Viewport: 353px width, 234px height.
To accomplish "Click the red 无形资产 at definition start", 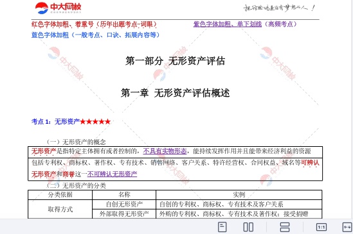I will click(x=44, y=151).
